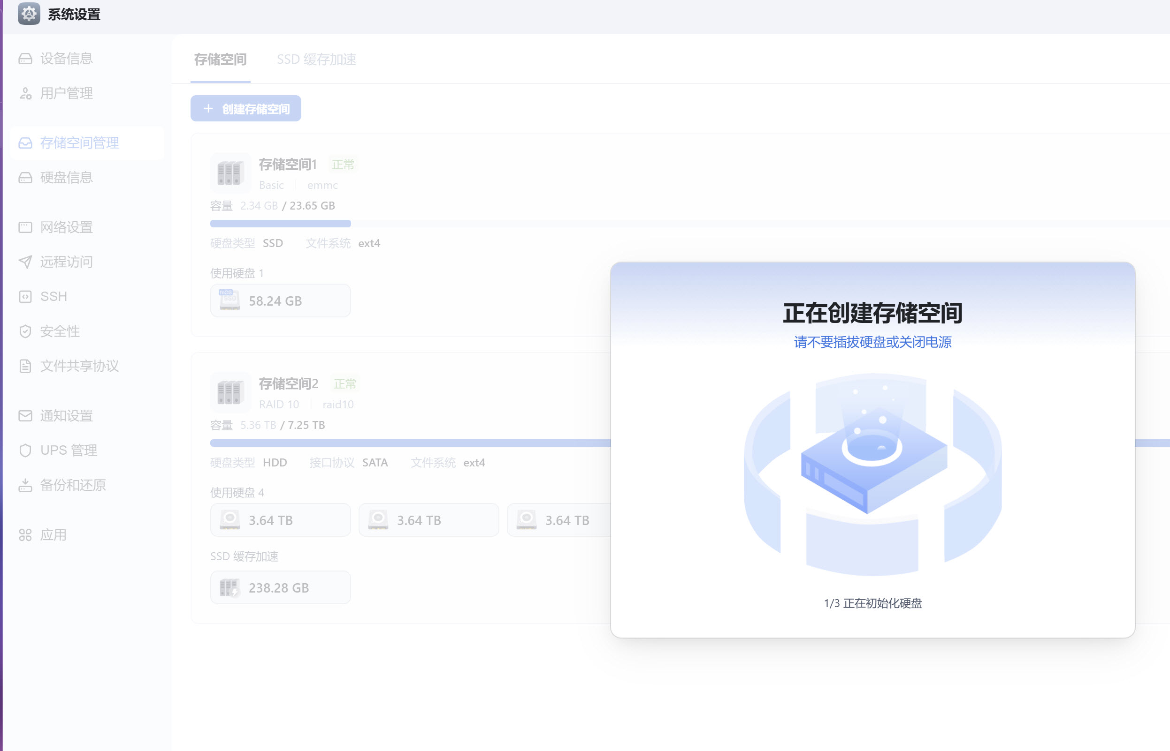
Task: Open the UPS Management (UPS 管理) item
Action: coord(69,450)
